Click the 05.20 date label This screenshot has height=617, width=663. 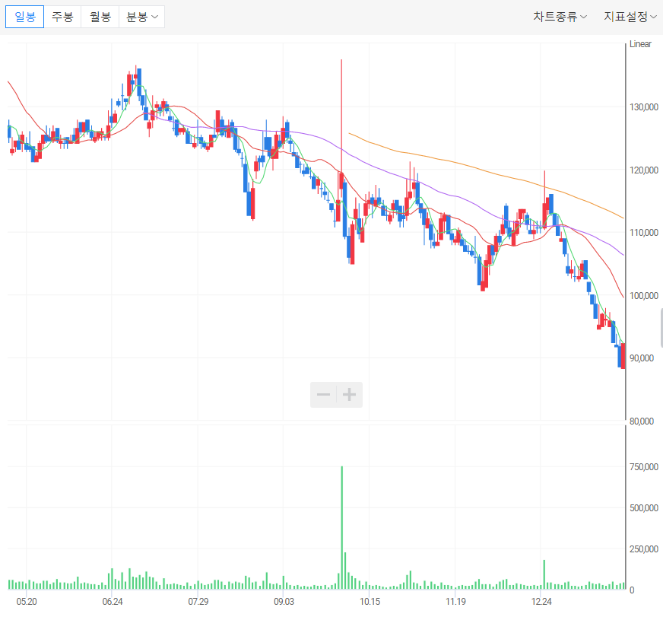pyautogui.click(x=27, y=601)
